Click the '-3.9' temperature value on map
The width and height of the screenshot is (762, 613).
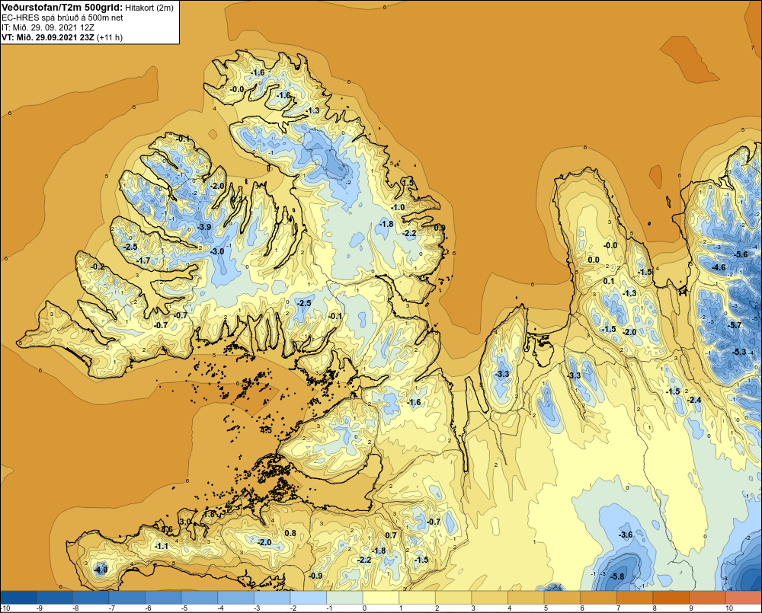pos(204,227)
